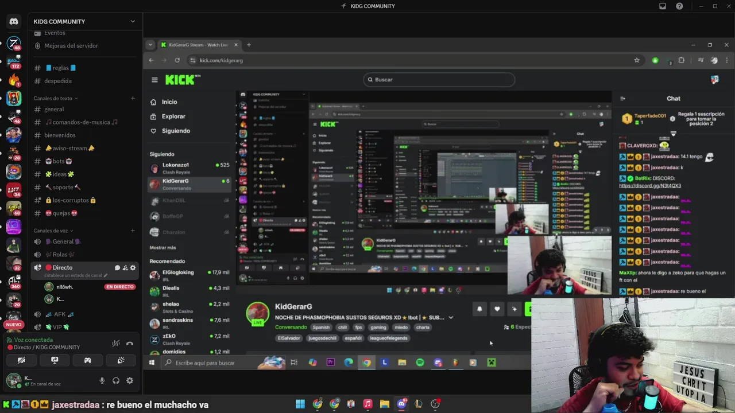
Task: Expand stream title chevron
Action: [x=451, y=318]
